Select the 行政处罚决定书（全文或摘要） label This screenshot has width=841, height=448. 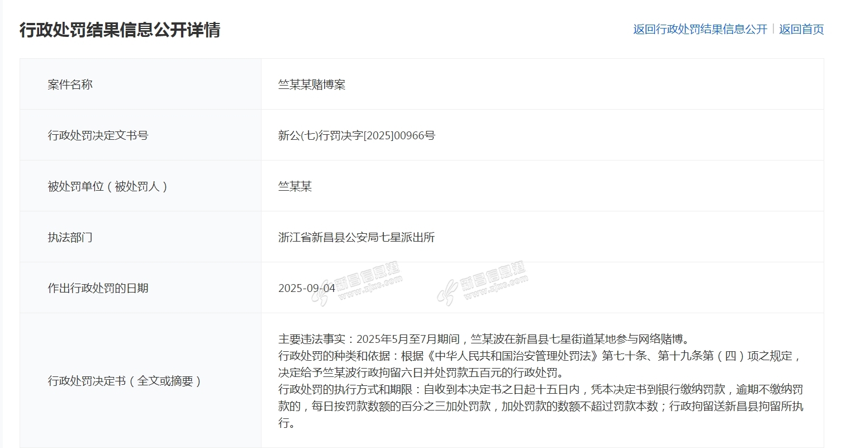coord(125,381)
